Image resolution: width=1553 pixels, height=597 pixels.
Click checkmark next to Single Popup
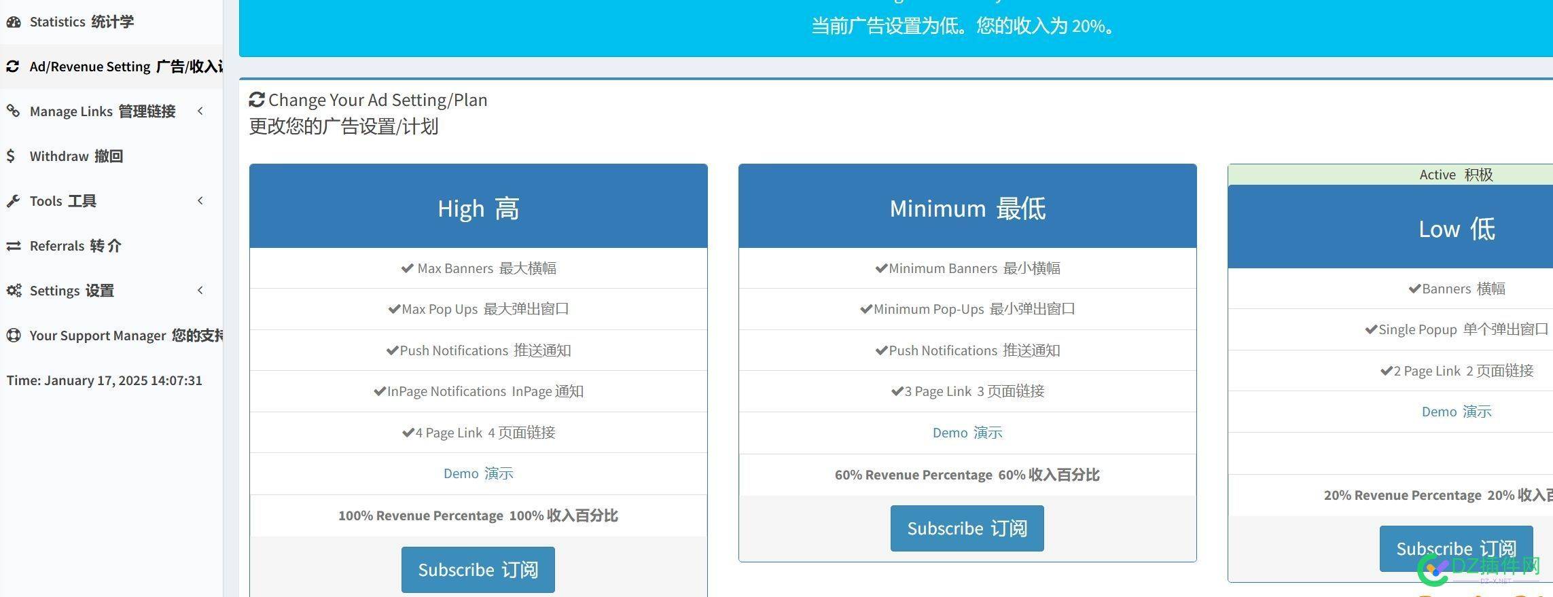pyautogui.click(x=1371, y=329)
